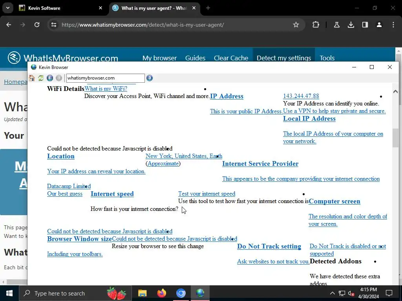This screenshot has width=402, height=301.
Task: Switch to the Kevin Software tab
Action: 61,8
